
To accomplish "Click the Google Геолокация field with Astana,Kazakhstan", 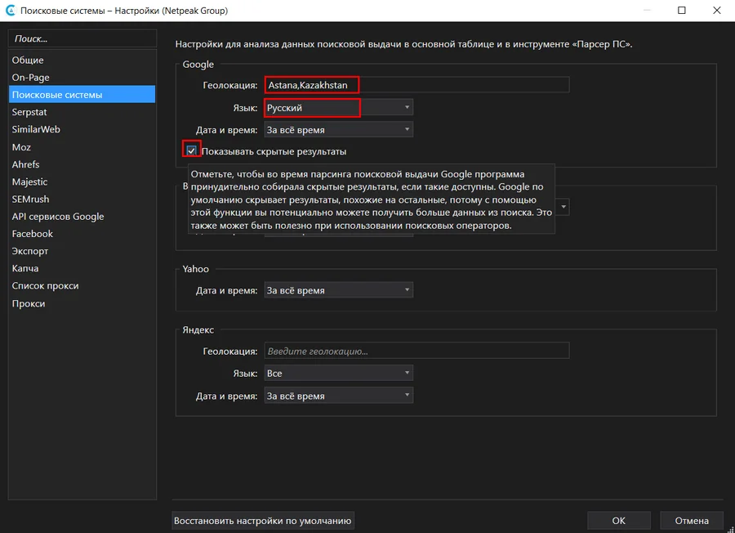I will click(x=416, y=85).
